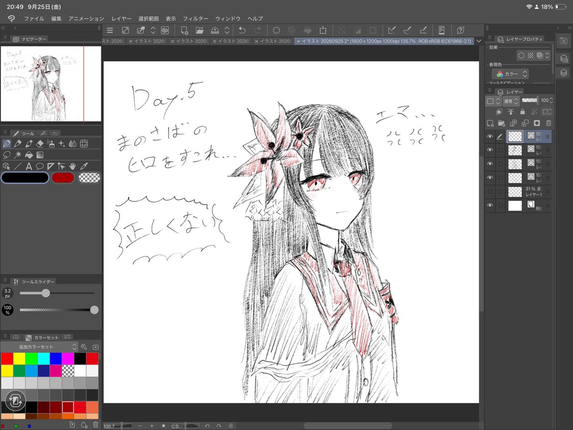Click the rotate-device floating button

coord(15,401)
